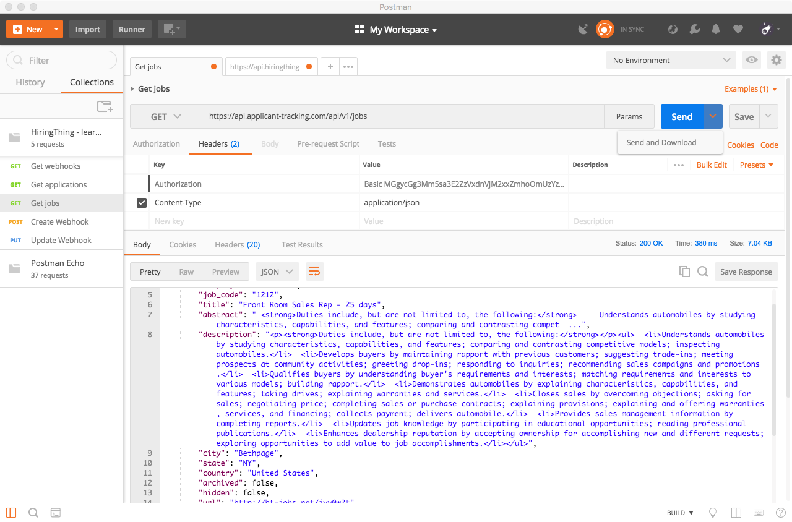Open settings wrench icon
Viewport: 792px width, 522px height.
point(694,29)
